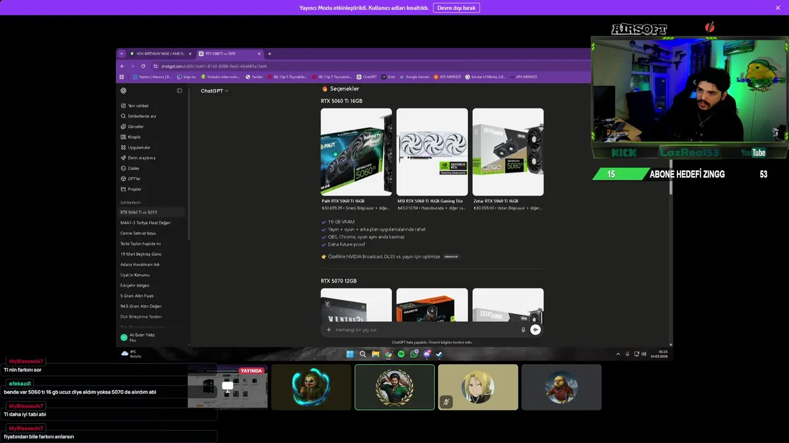
Task: Open WhatsApp from the taskbar
Action: click(414, 354)
